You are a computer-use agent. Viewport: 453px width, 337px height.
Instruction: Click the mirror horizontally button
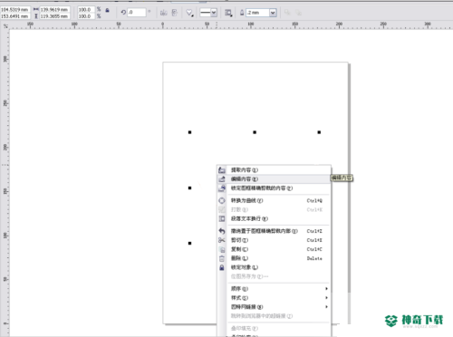coord(164,13)
